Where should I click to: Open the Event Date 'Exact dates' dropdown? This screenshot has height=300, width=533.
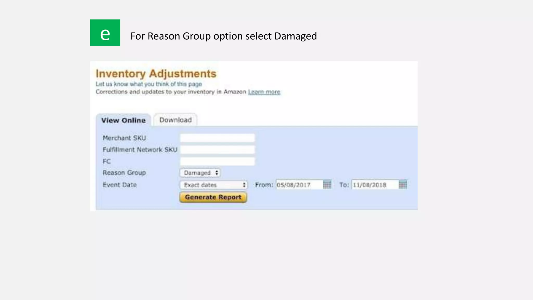(x=214, y=185)
